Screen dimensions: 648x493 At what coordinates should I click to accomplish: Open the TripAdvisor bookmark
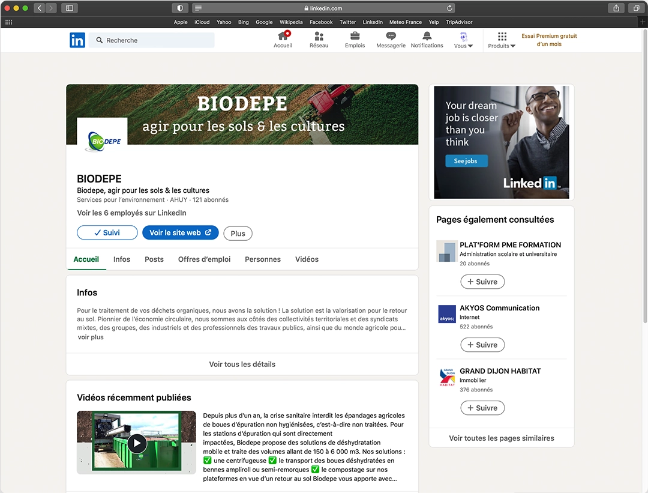[x=459, y=22]
